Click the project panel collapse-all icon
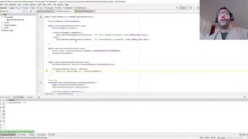The width and height of the screenshot is (248, 139). coord(27,11)
